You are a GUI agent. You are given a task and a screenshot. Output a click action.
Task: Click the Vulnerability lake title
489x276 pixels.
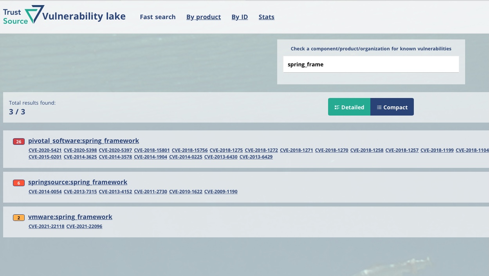(x=84, y=16)
